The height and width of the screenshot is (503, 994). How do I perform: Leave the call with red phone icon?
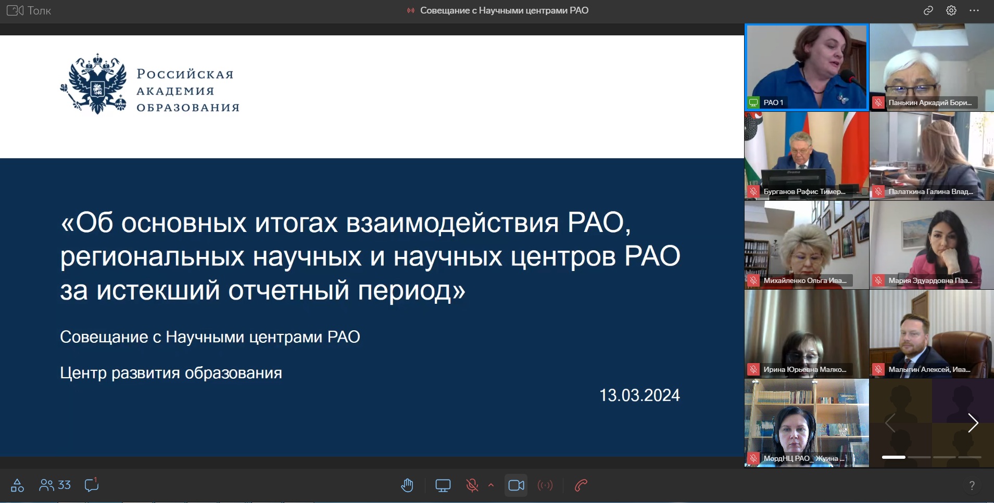click(581, 485)
